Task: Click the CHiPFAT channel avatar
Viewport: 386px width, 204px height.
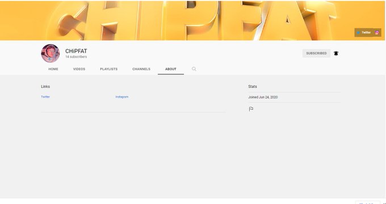Action: (x=50, y=53)
